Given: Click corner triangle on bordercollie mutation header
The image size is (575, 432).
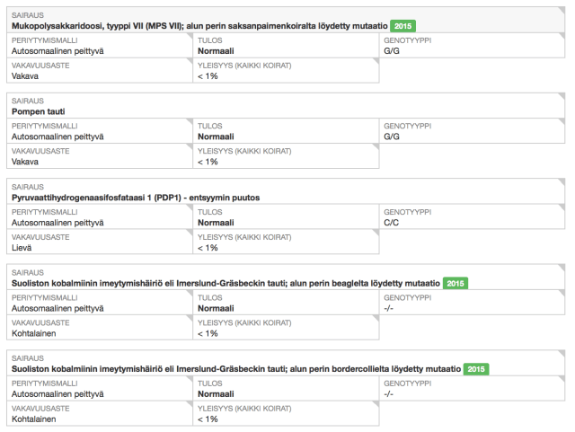Looking at the screenshot, I should 562,353.
